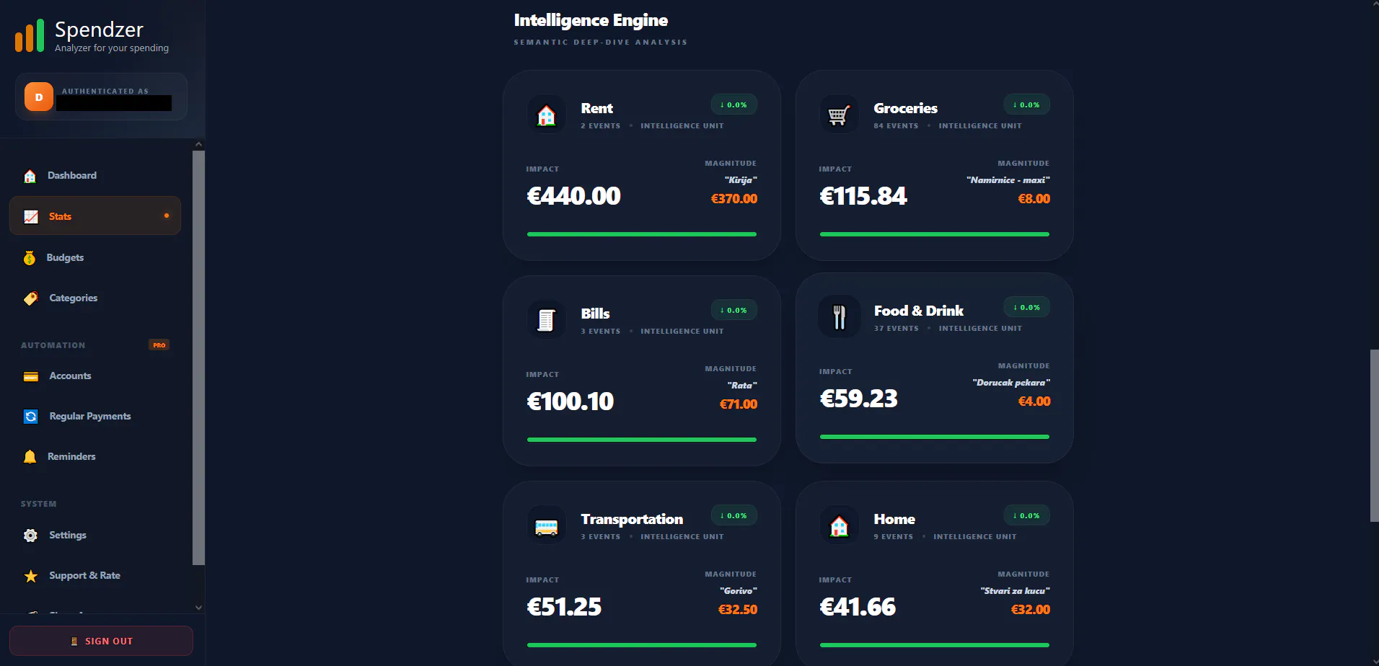Go to Budgets
Viewport: 1379px width, 666px height.
[x=95, y=257]
